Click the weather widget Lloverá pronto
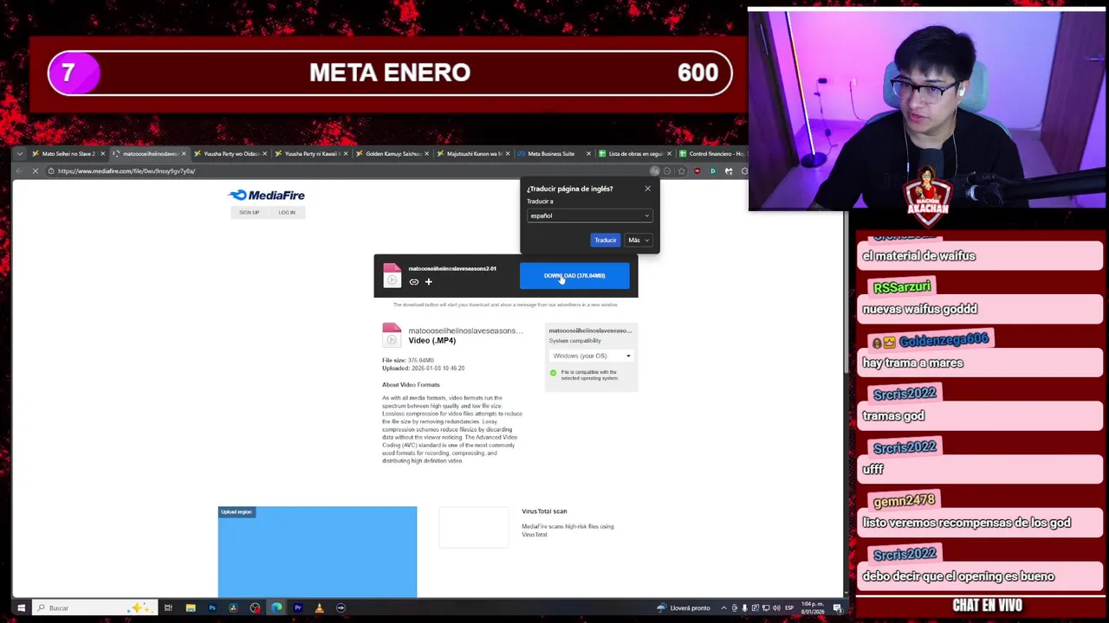This screenshot has width=1109, height=623. 684,608
